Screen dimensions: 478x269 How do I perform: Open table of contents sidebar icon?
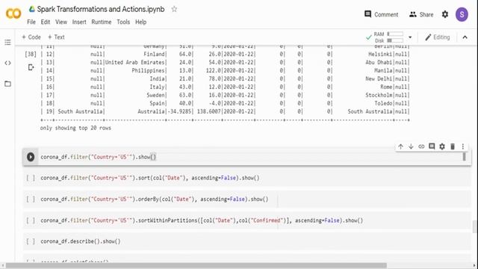[x=7, y=42]
